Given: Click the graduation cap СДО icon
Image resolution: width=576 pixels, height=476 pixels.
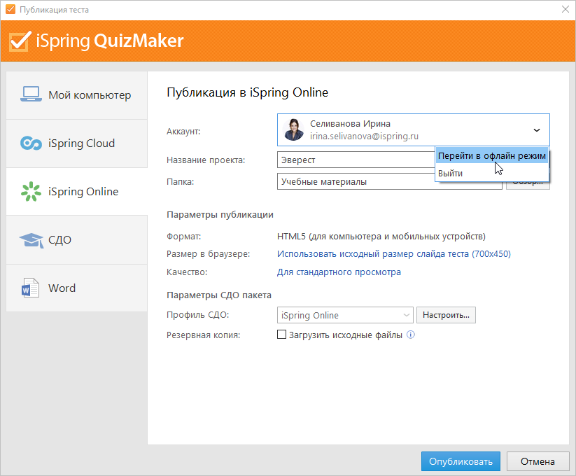Looking at the screenshot, I should pyautogui.click(x=31, y=240).
